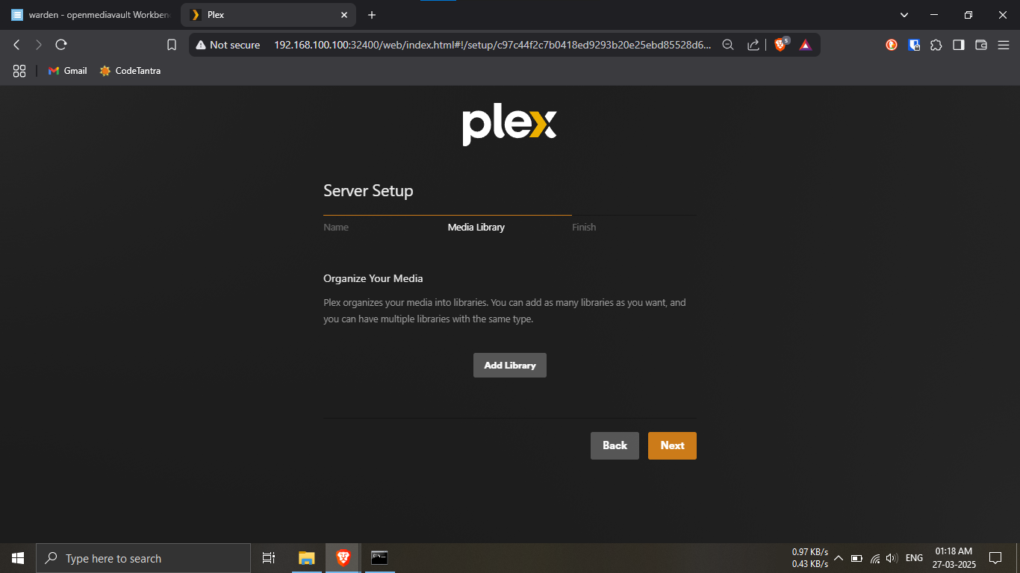Toggle the browser sidebar panel
Viewport: 1020px width, 573px height.
click(x=958, y=45)
